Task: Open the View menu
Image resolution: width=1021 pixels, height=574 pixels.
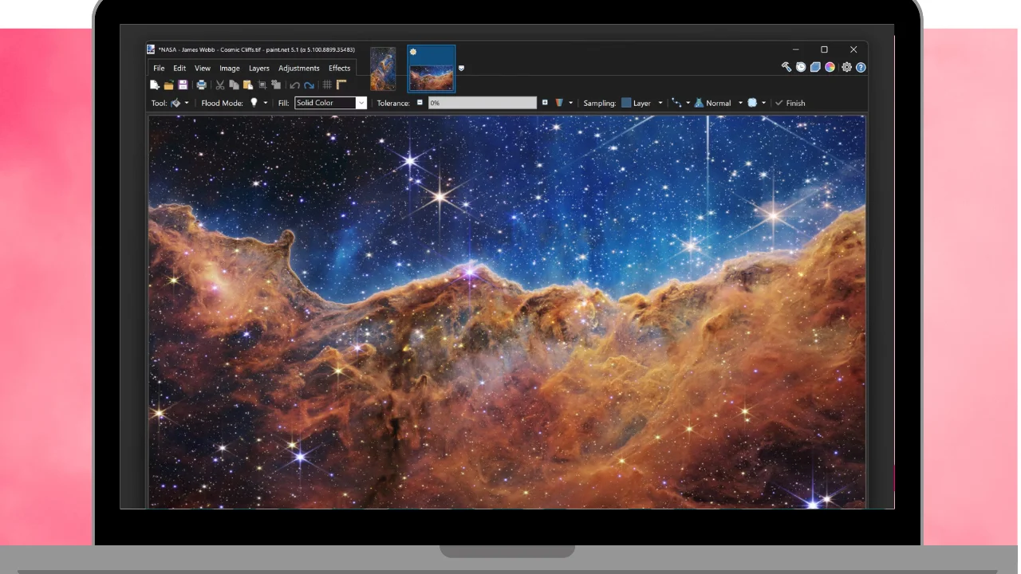Action: pos(203,69)
